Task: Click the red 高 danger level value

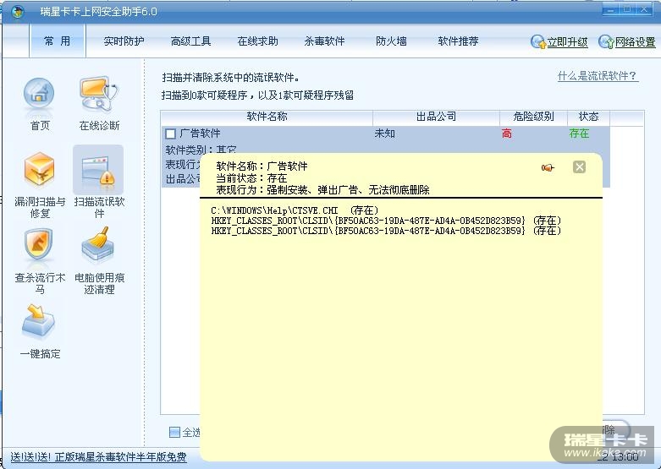Action: pyautogui.click(x=507, y=134)
